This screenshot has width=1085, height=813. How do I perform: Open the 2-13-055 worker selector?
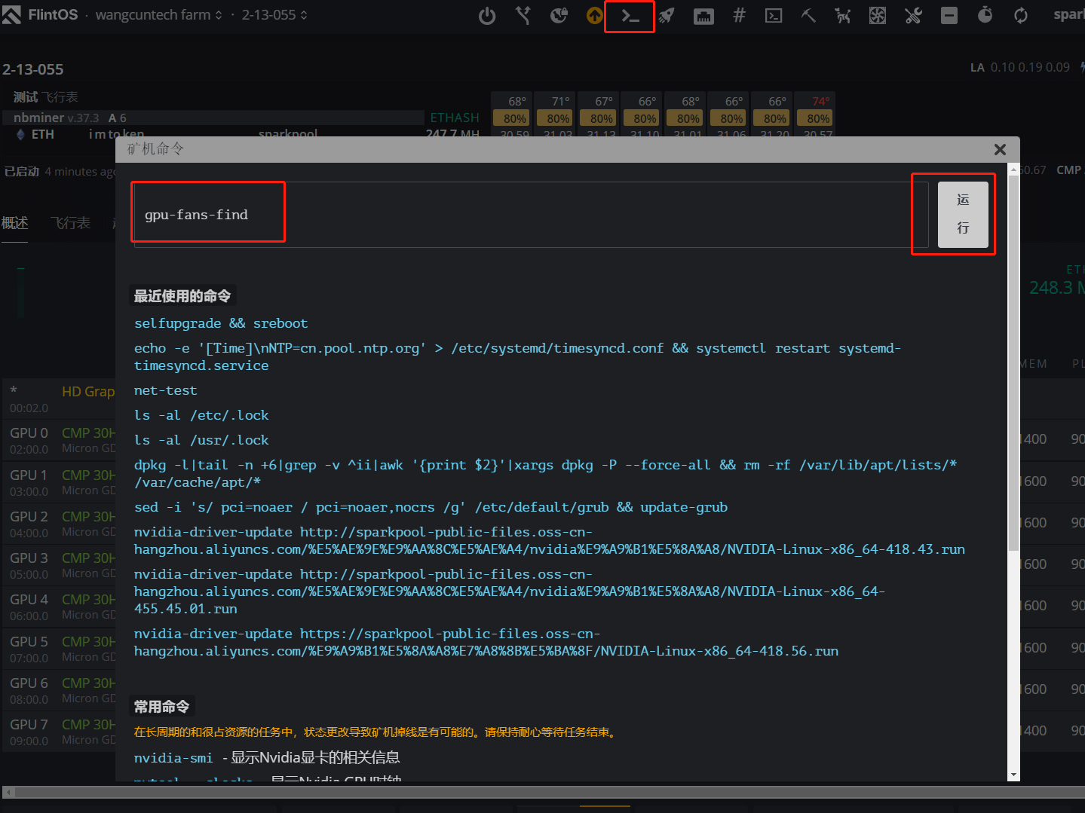273,14
